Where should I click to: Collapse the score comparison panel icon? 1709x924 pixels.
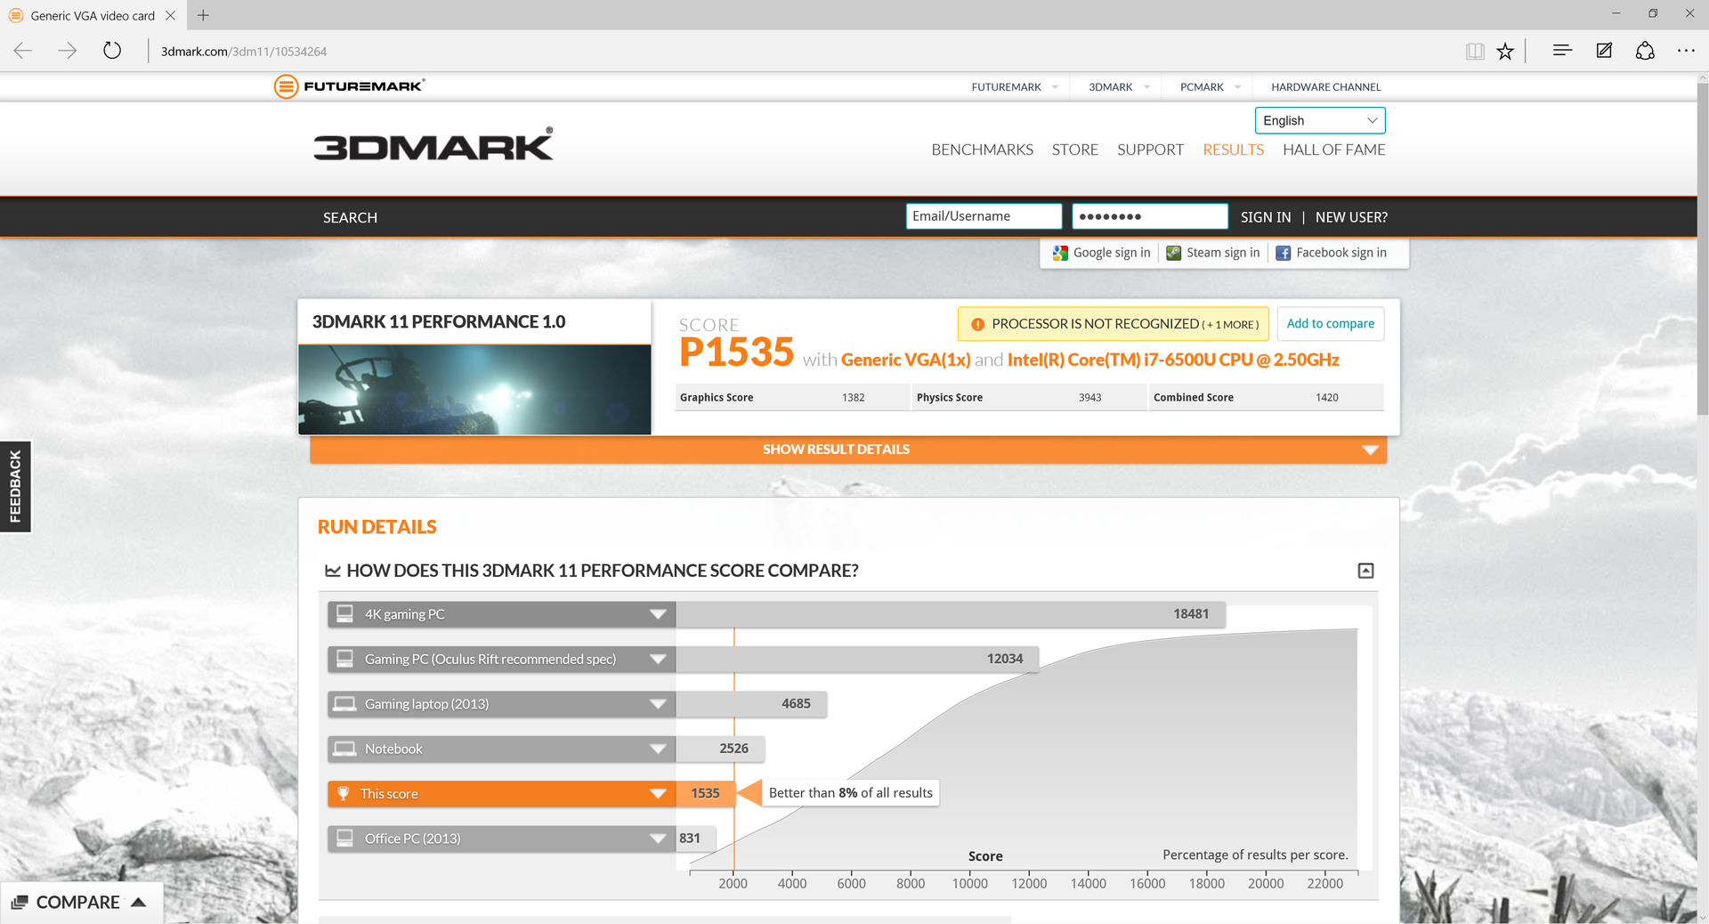click(x=1365, y=571)
